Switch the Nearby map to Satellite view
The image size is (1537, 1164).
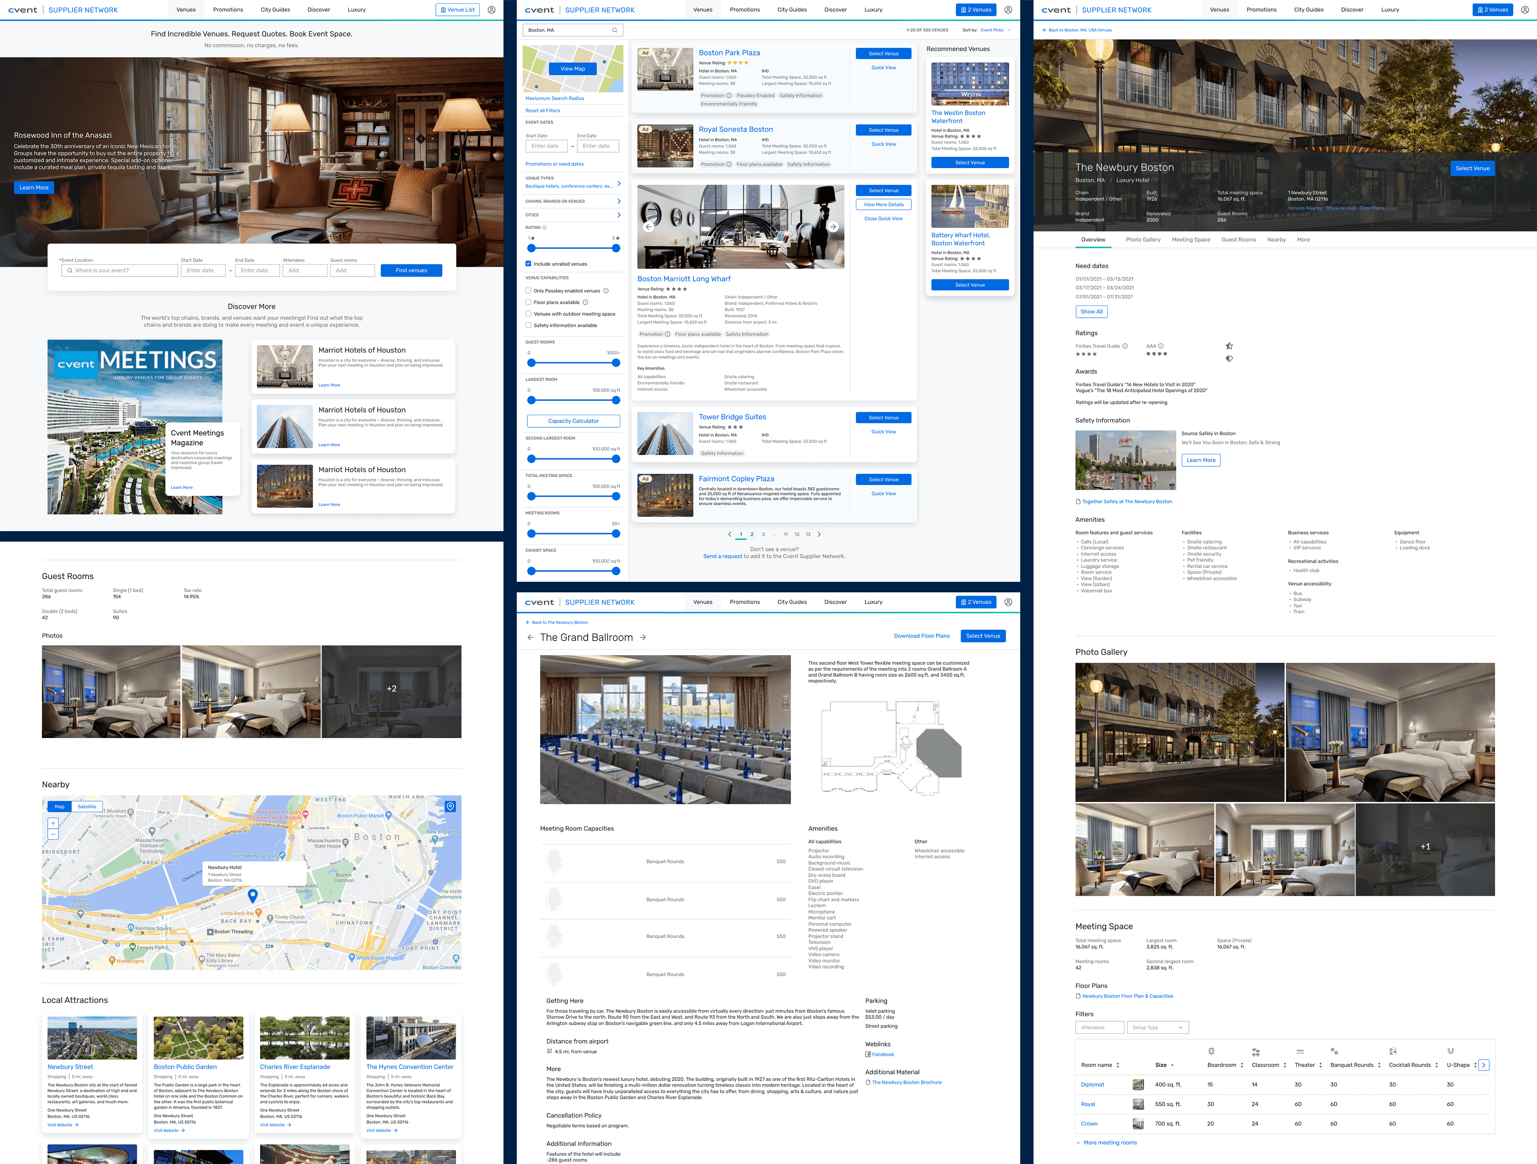[87, 806]
